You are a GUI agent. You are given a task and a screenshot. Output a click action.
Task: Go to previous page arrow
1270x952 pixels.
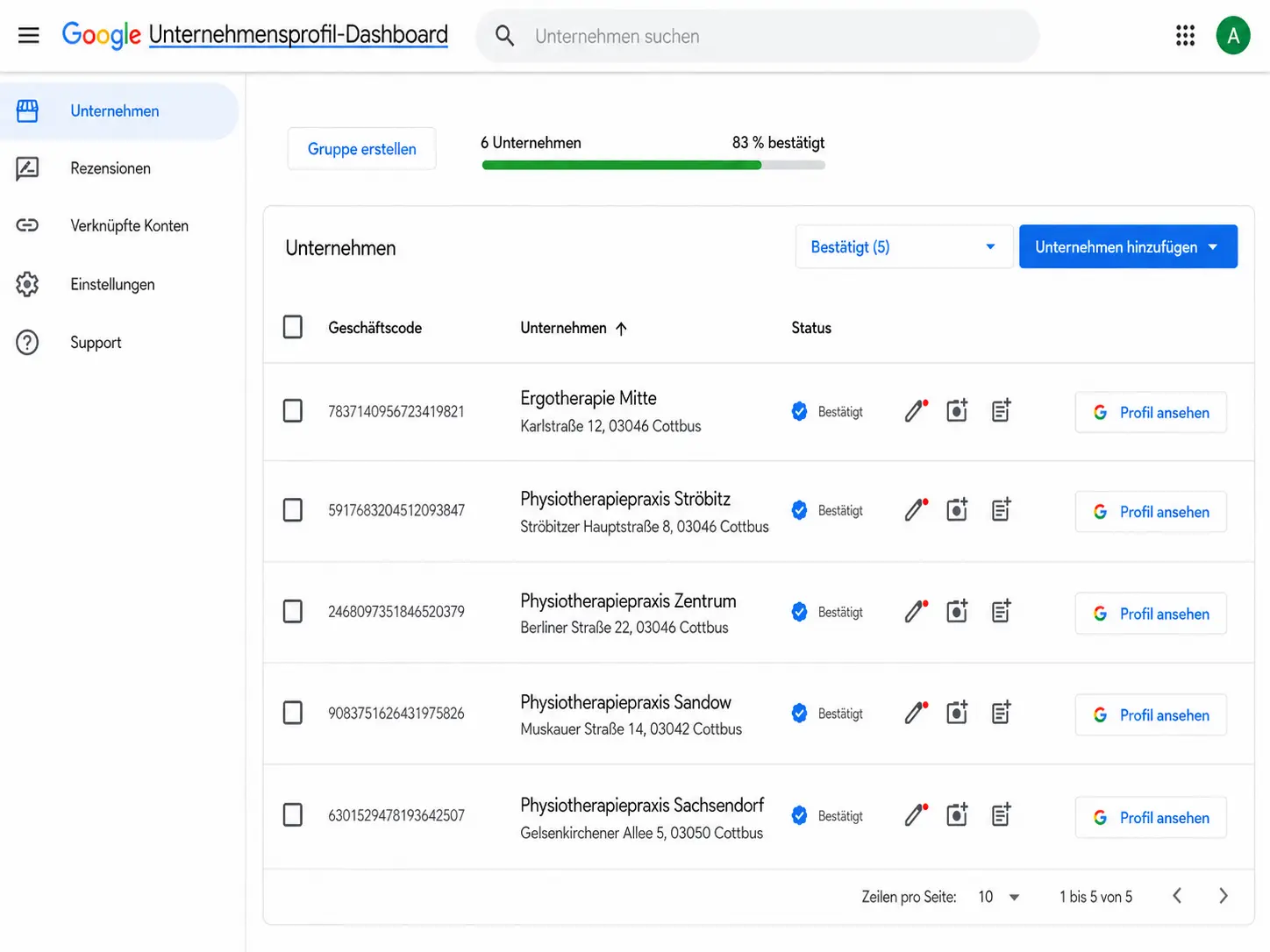[1177, 896]
